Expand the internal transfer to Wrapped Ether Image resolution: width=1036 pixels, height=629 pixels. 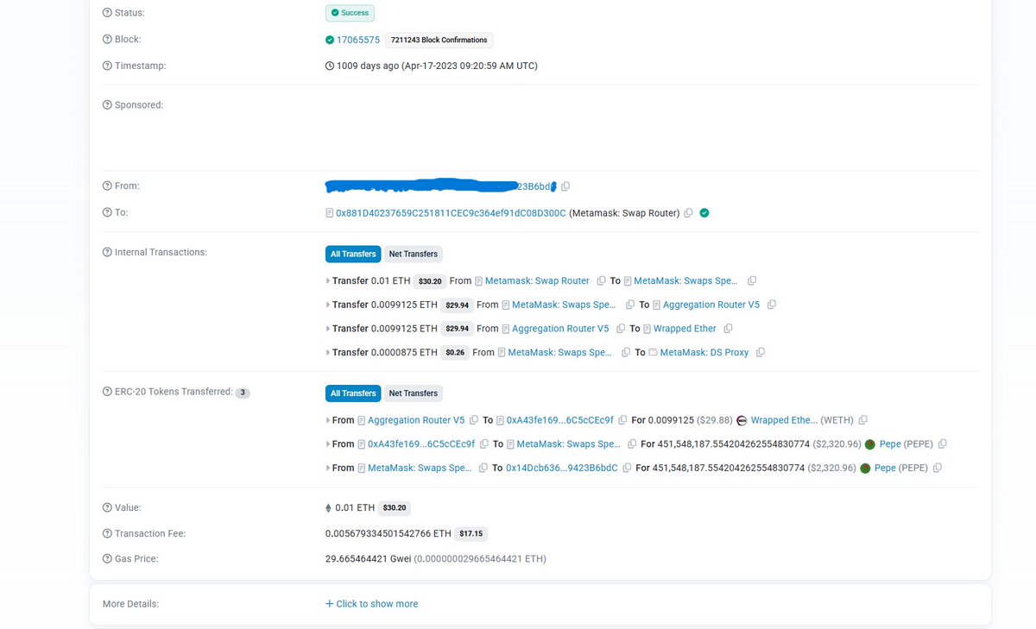coord(328,329)
